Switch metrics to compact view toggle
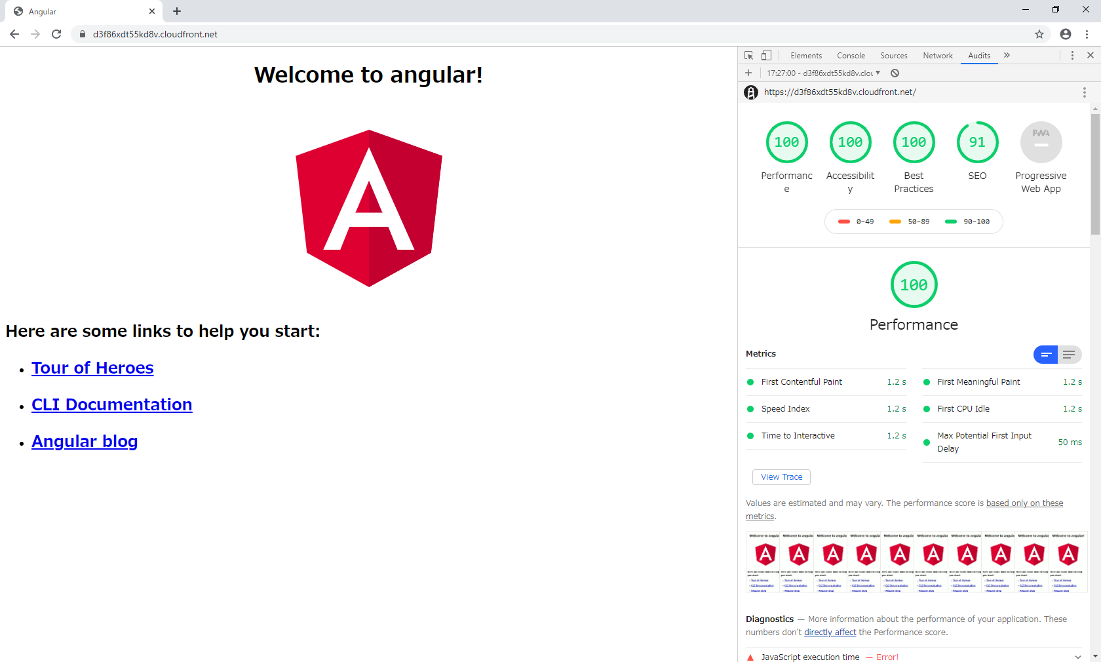This screenshot has height=662, width=1101. click(x=1046, y=355)
